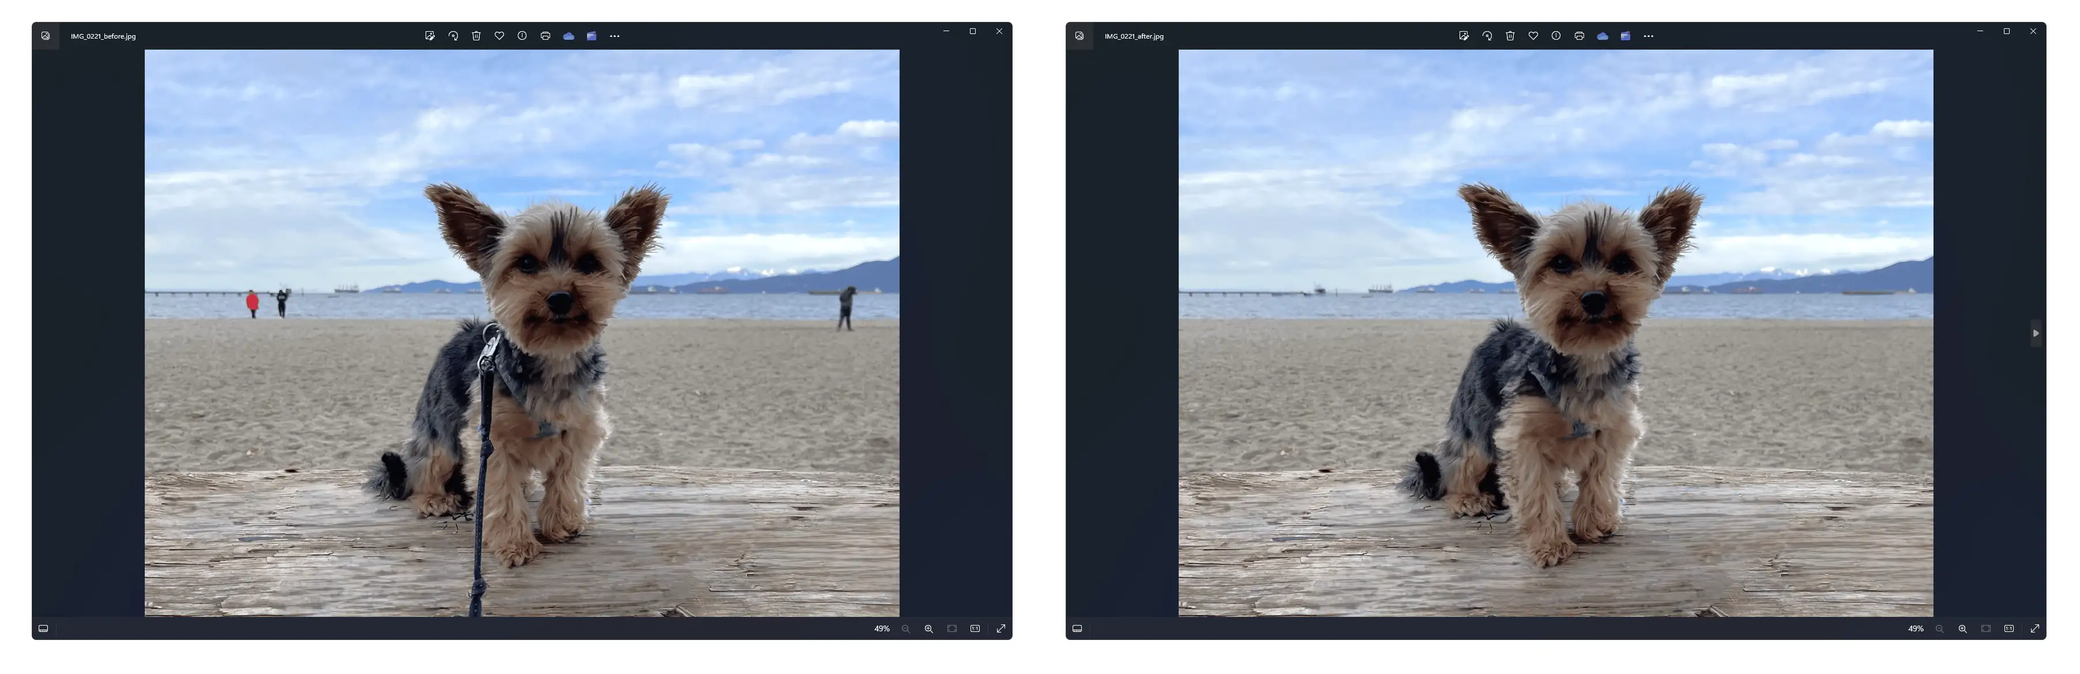Rotate the IMG_0221_before.jpg photo
This screenshot has width=2080, height=674.
coord(453,36)
